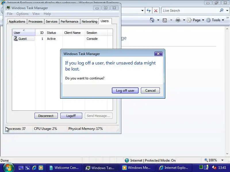Expand the toolbar overflow chevron

coord(228,18)
